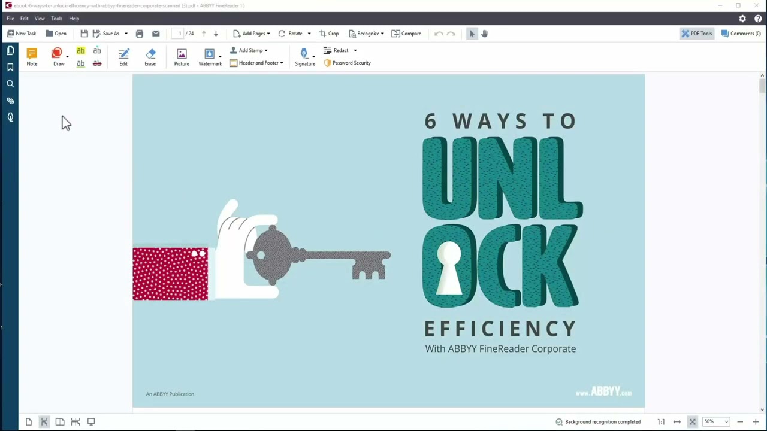Select the Draw tool

pyautogui.click(x=58, y=57)
